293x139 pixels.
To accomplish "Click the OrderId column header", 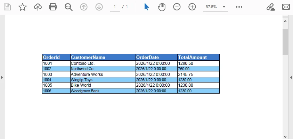I will coord(56,57).
